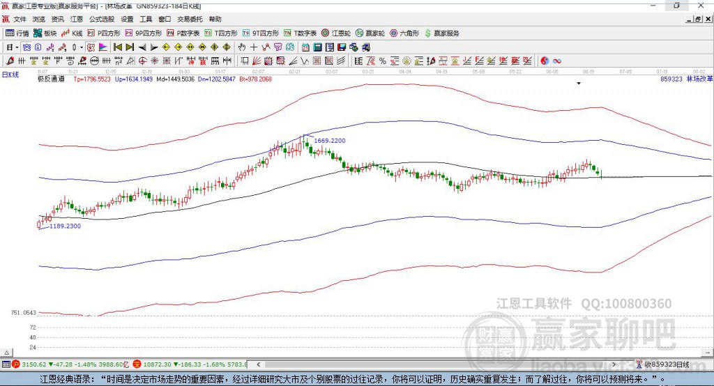The height and width of the screenshot is (386, 714).
Task: Select the percent % retracement tool
Action: click(x=383, y=61)
